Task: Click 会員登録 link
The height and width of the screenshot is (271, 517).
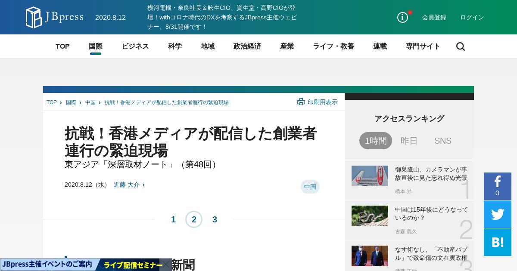Action: click(434, 18)
